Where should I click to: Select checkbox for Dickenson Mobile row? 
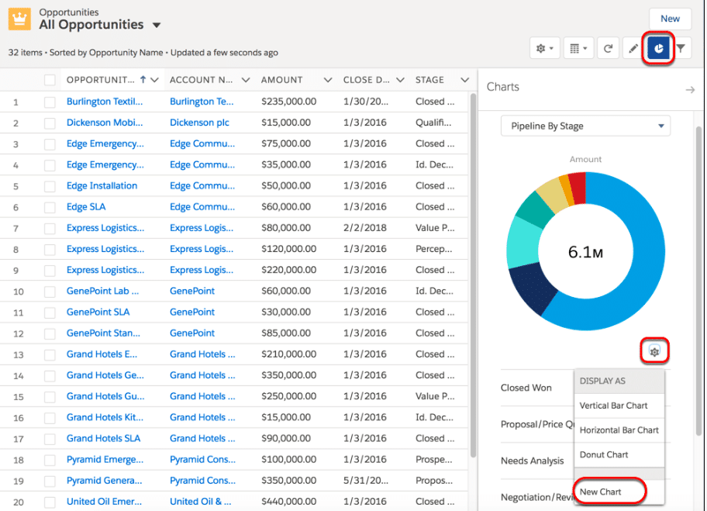[x=50, y=123]
